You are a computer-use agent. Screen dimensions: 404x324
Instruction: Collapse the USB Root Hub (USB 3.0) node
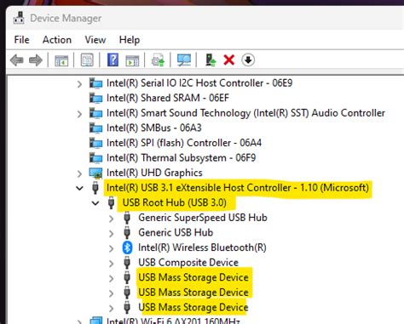coord(95,202)
